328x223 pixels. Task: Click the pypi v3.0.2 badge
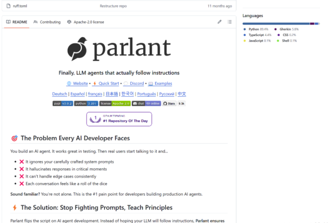(63, 103)
